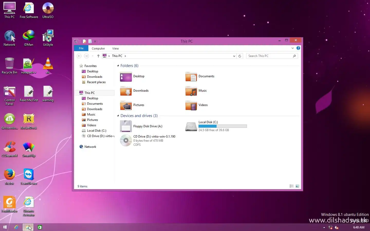Select Local Disk (C:) in navigation pane

pyautogui.click(x=94, y=131)
